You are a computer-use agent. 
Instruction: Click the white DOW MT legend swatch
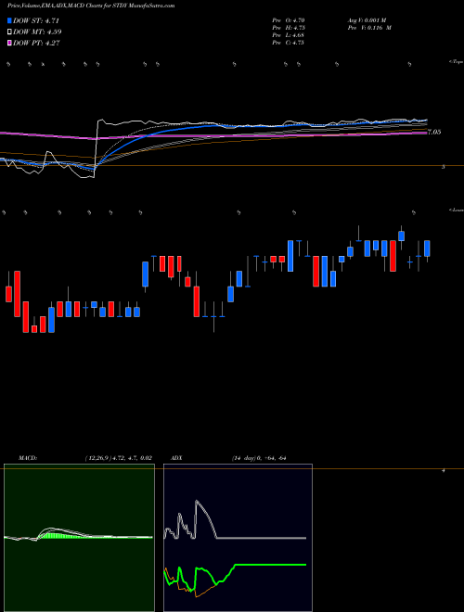coord(9,32)
